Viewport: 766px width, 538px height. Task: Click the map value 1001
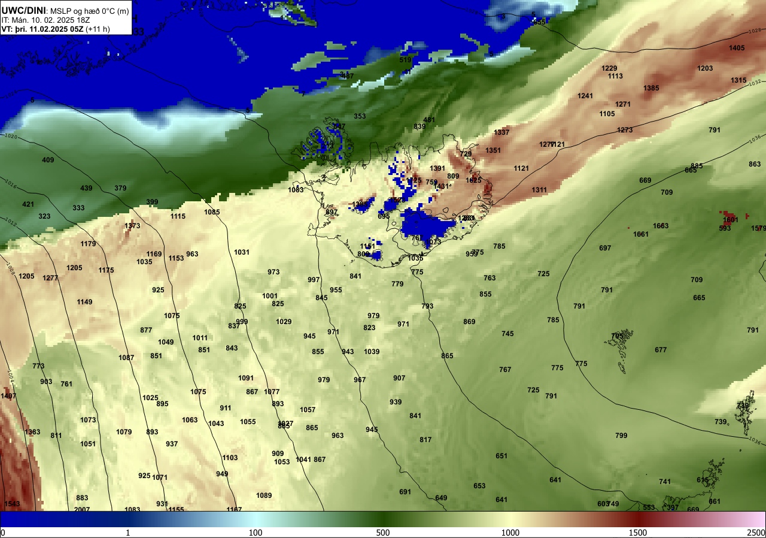270,296
